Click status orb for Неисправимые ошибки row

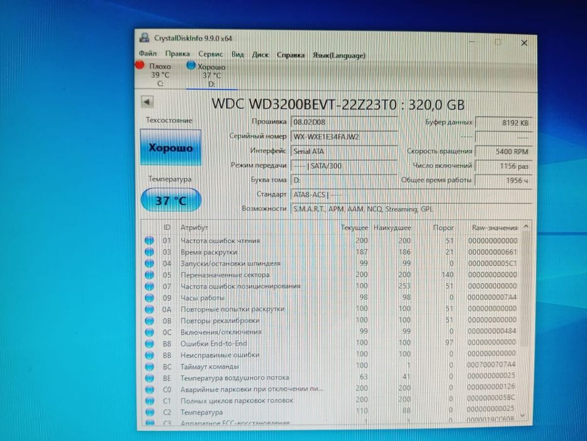click(x=149, y=355)
